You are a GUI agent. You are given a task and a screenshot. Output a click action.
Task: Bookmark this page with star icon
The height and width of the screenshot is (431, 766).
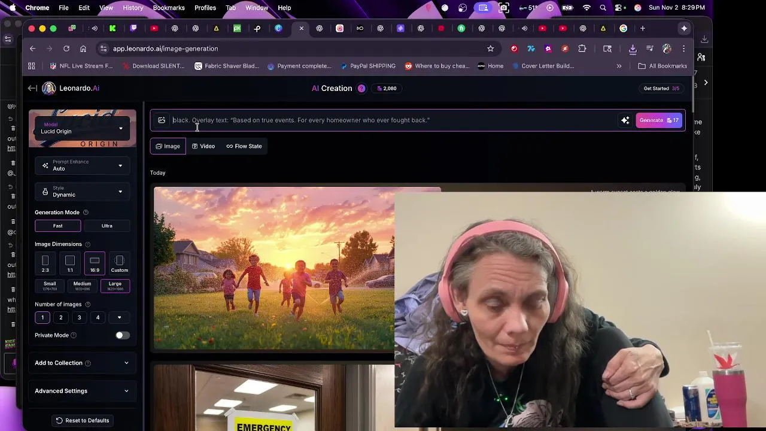[491, 48]
